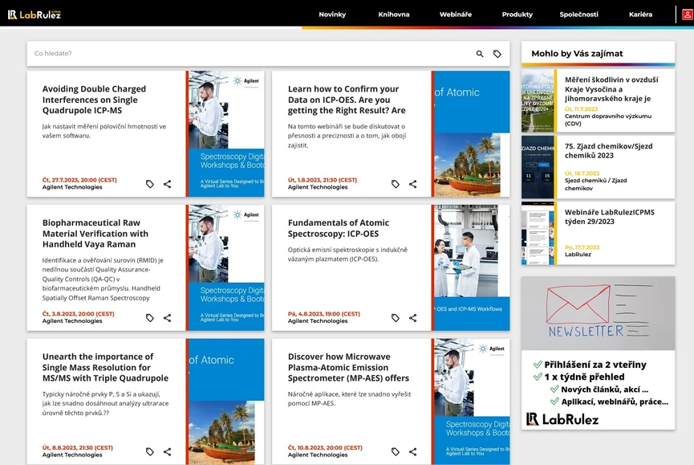This screenshot has width=694, height=465.
Task: Share the Single Mass Resolution webinar
Action: (168, 451)
